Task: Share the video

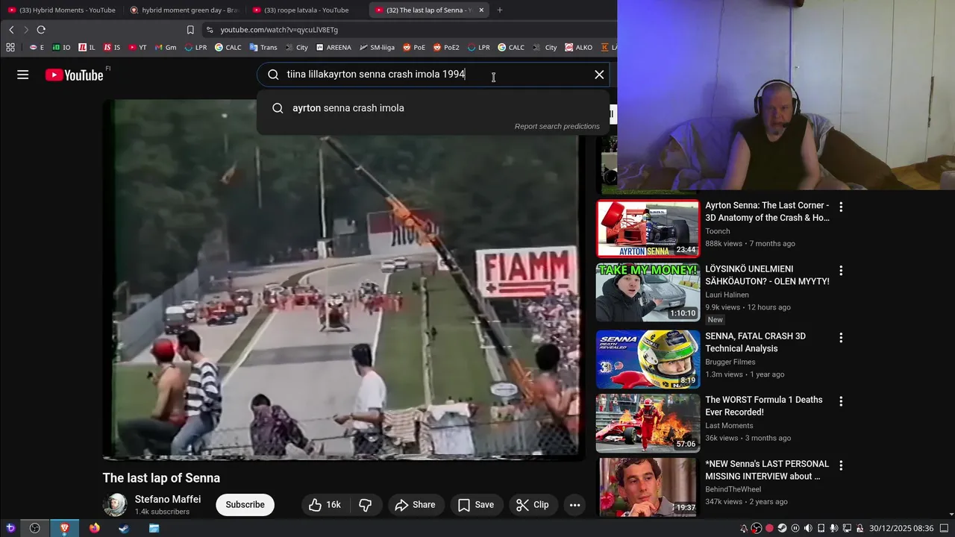Action: 415,505
